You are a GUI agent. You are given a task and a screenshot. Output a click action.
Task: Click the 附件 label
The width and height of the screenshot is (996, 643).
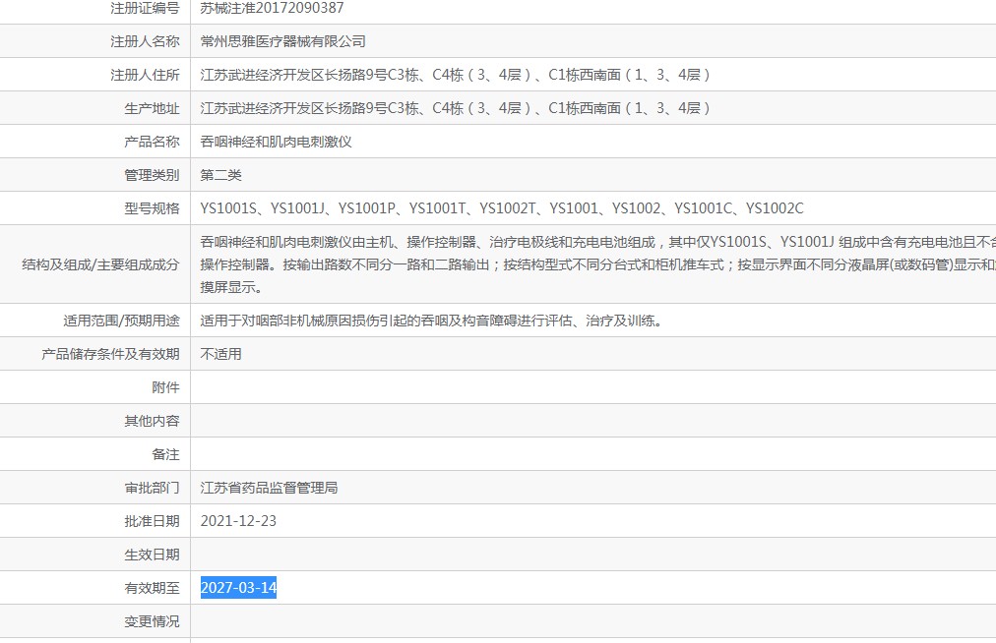pyautogui.click(x=165, y=387)
